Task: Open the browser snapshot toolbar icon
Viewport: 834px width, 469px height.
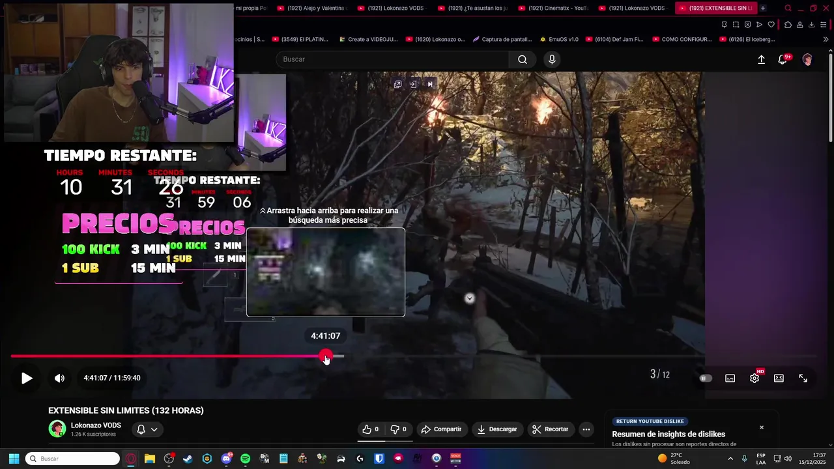Action: point(736,25)
